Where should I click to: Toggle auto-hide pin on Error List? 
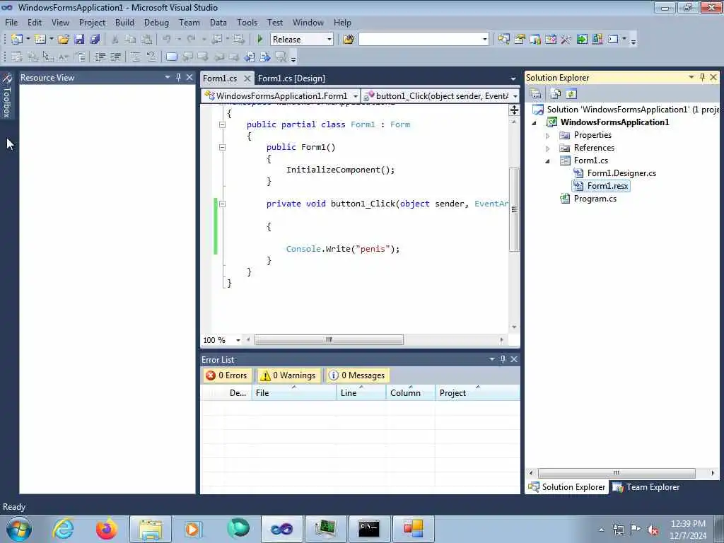pos(503,359)
